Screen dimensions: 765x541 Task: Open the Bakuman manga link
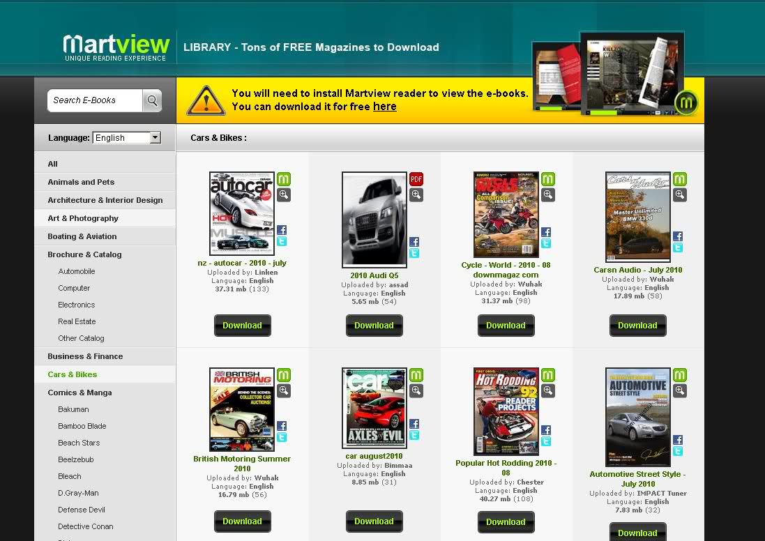pos(73,409)
